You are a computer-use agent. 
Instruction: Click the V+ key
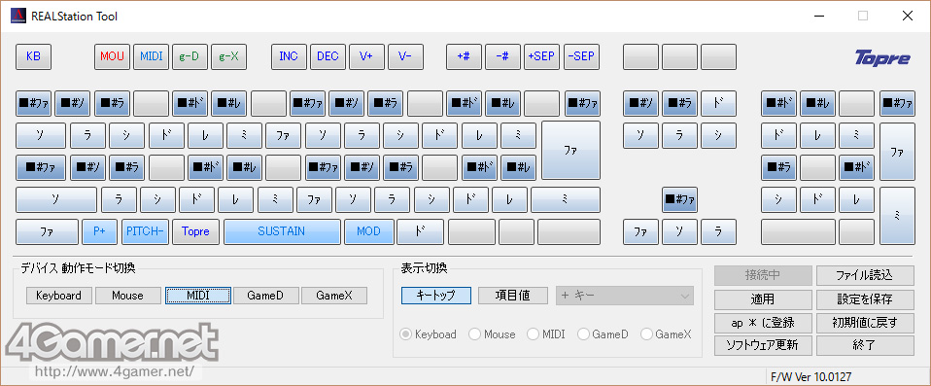[x=367, y=57]
